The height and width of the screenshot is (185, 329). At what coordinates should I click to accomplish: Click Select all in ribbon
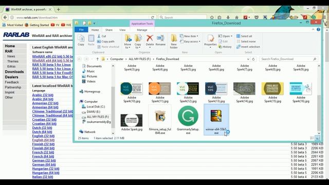click(244, 36)
